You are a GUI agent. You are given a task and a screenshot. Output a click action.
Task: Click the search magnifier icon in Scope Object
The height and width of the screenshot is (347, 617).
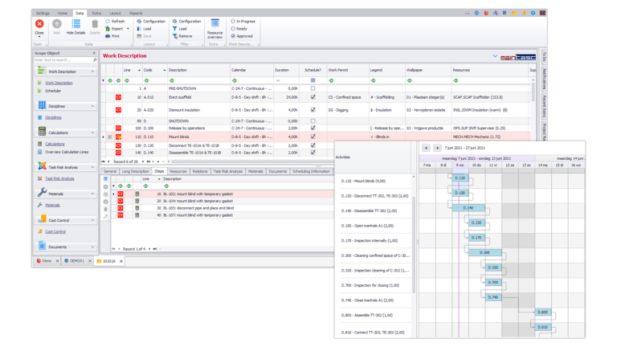coord(95,60)
